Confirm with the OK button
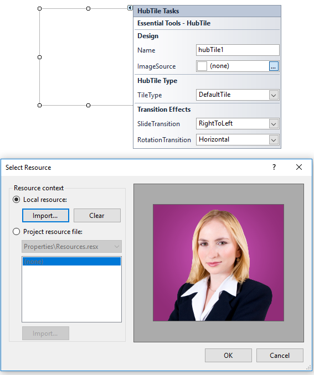314x375 pixels. coord(228,356)
